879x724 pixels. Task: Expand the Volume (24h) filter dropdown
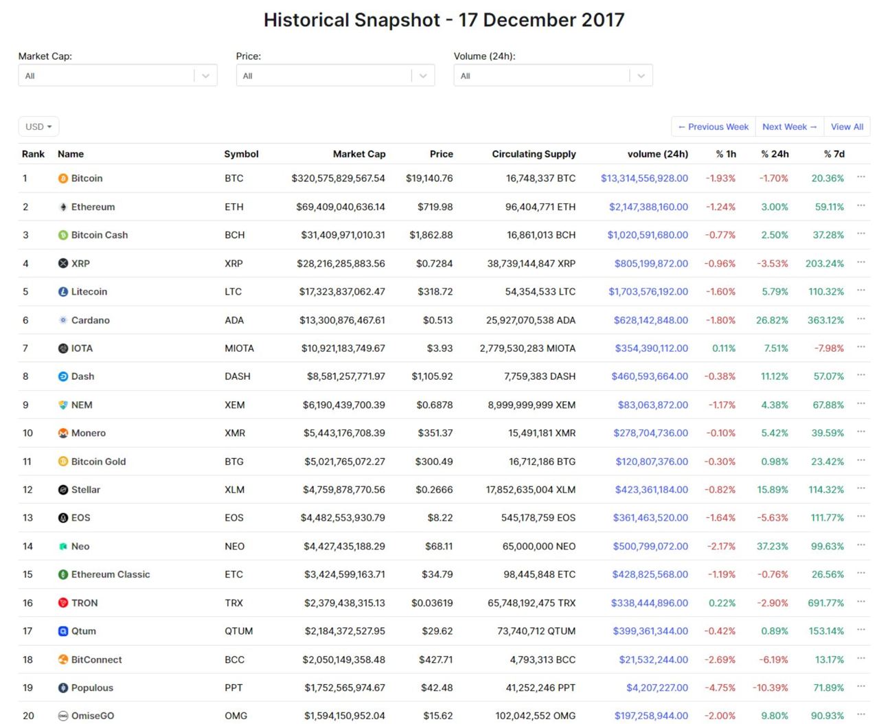tap(553, 76)
